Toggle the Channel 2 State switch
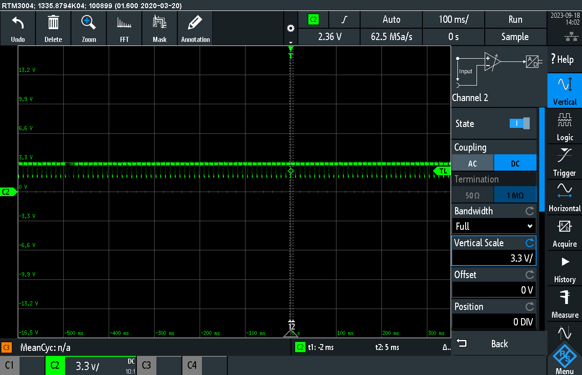The image size is (582, 375). click(x=519, y=123)
